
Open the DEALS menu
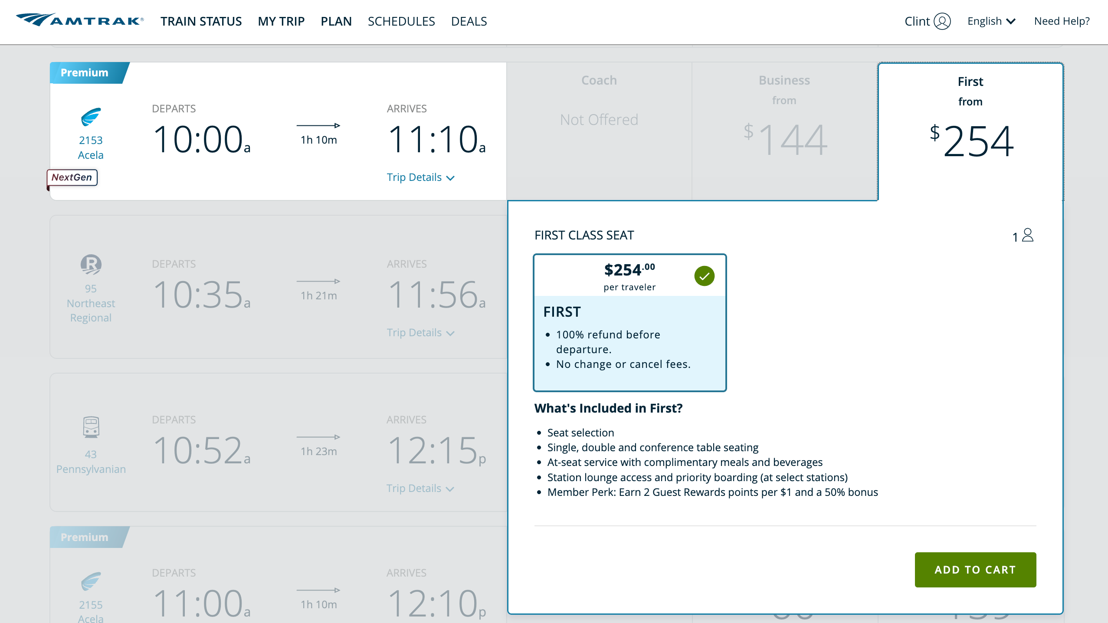pyautogui.click(x=469, y=21)
